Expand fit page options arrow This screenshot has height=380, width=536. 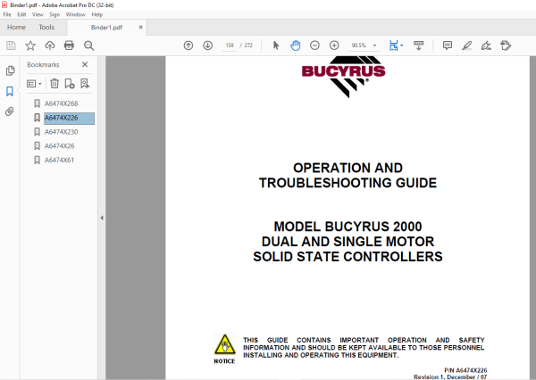pos(402,45)
